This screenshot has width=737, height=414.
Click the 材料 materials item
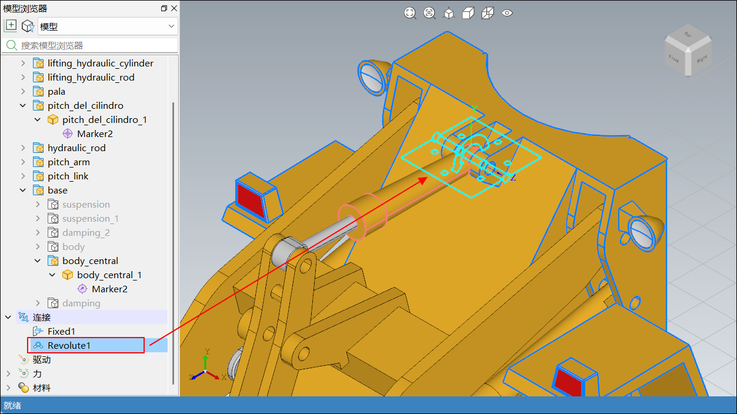coord(41,388)
